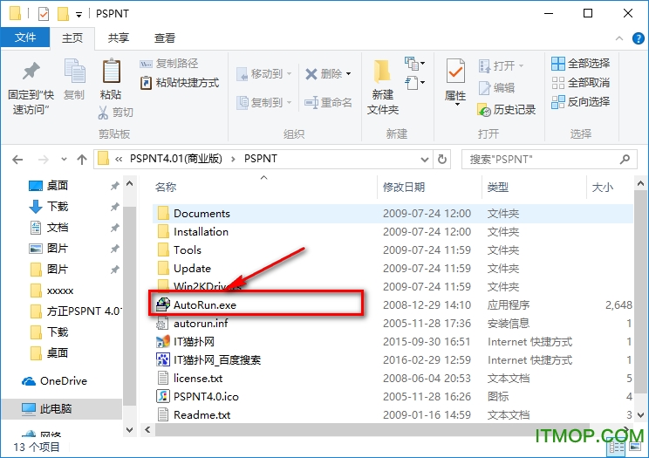Open 方正PSPNT 4.0 folder in navigation pane

click(77, 311)
